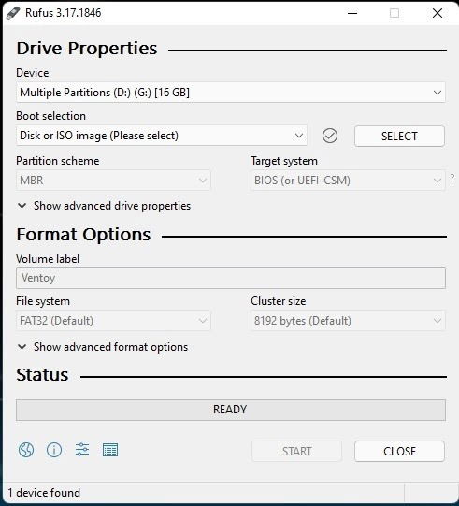Click the Rufus 3.17.1846 title text

click(64, 13)
